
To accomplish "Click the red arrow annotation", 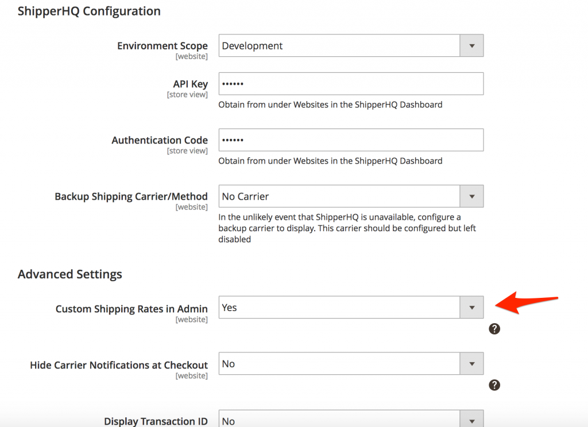I will coord(525,302).
